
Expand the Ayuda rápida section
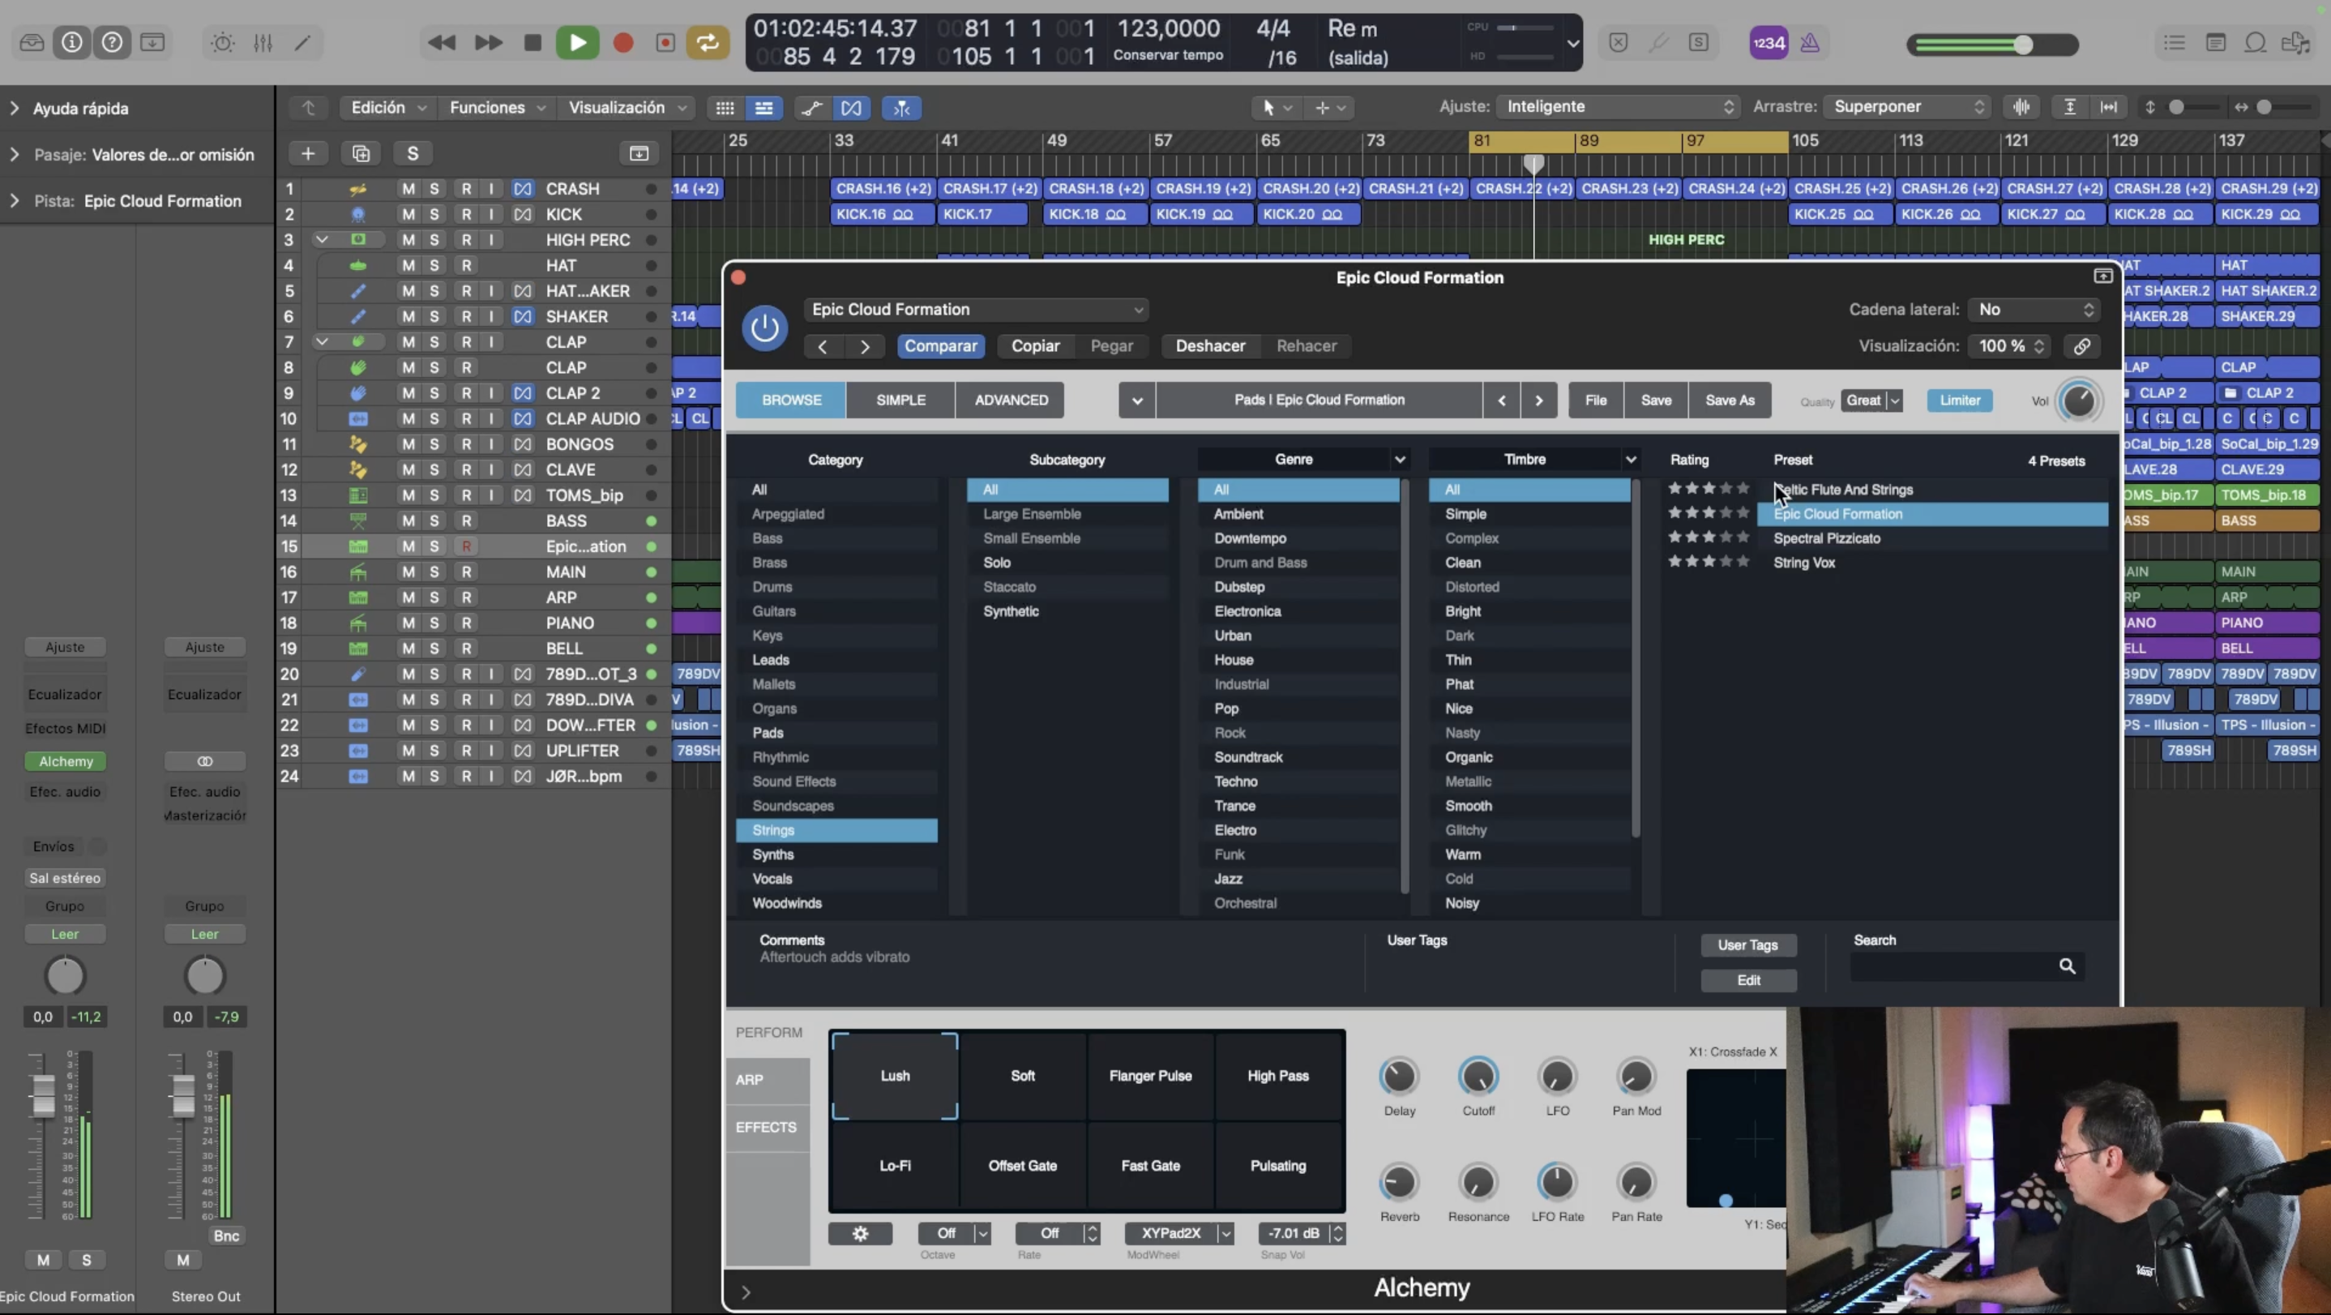point(15,108)
